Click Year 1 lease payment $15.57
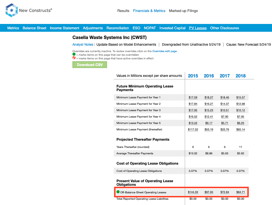 tap(241, 97)
